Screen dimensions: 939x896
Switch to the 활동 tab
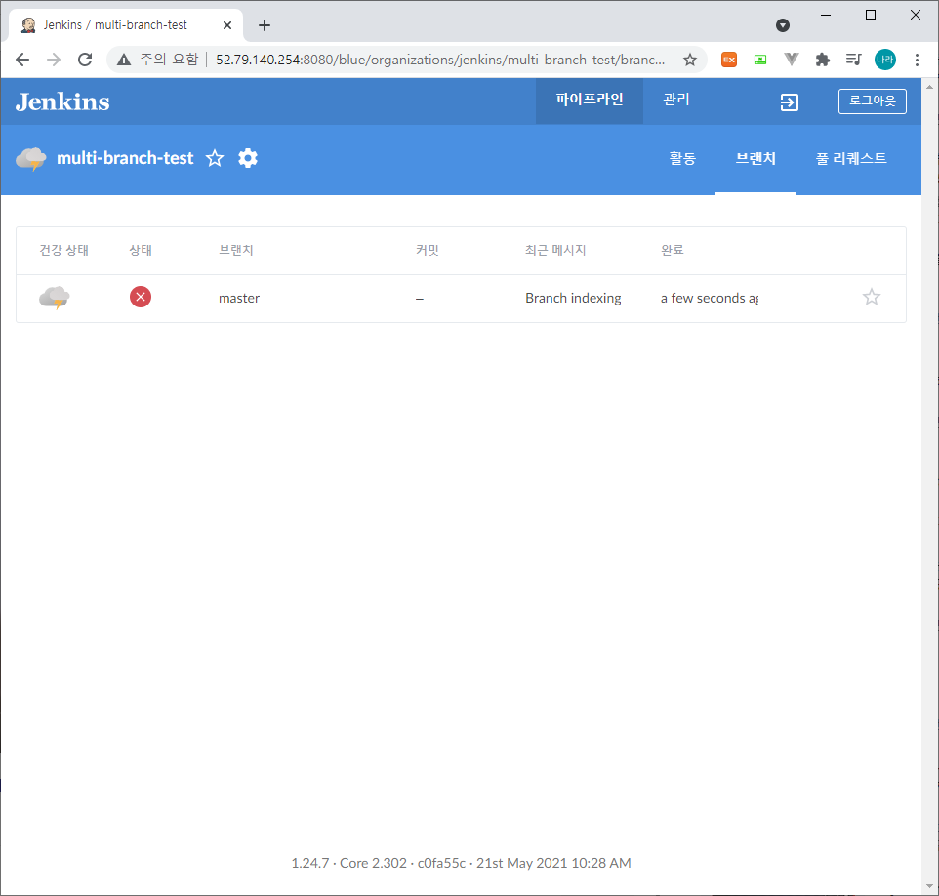[682, 159]
